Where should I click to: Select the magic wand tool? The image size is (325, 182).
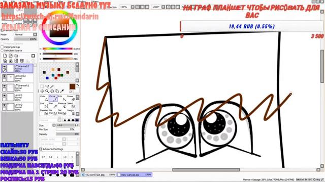pos(52,86)
